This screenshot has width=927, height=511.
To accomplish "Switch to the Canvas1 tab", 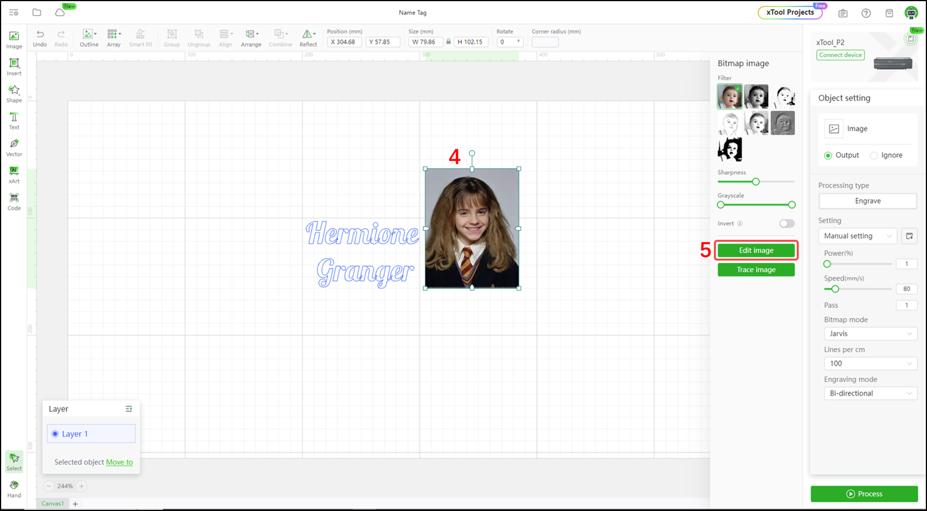I will point(53,503).
